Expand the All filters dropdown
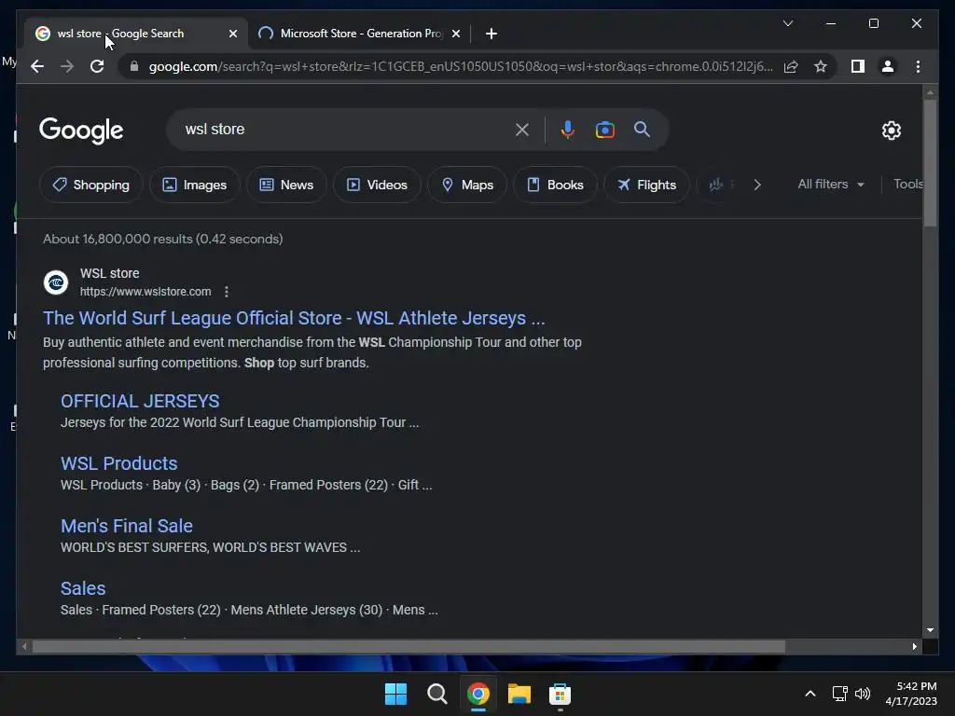This screenshot has width=955, height=716. coord(831,184)
